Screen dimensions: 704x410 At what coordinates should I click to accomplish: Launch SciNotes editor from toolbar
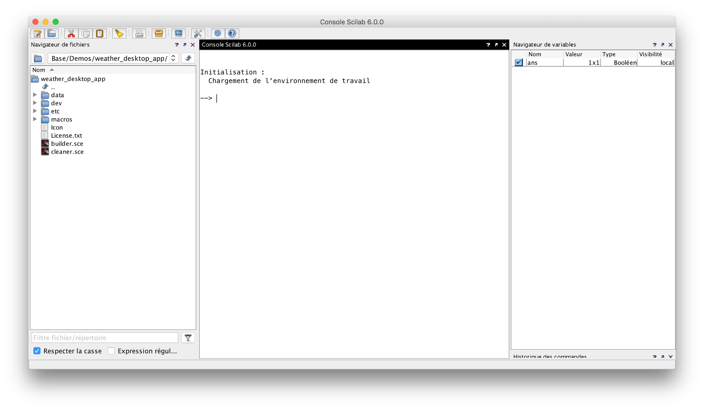pyautogui.click(x=37, y=34)
